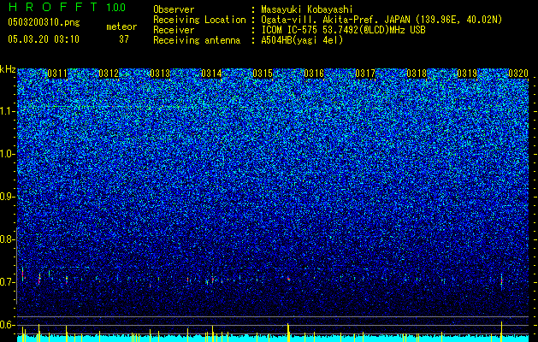Click the 0319 time marker

point(467,74)
